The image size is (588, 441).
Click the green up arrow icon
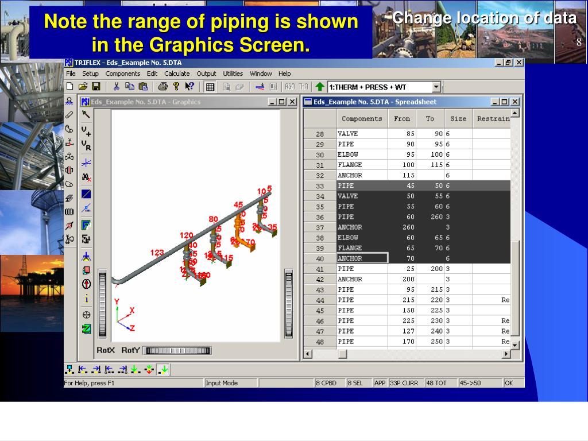click(x=319, y=87)
